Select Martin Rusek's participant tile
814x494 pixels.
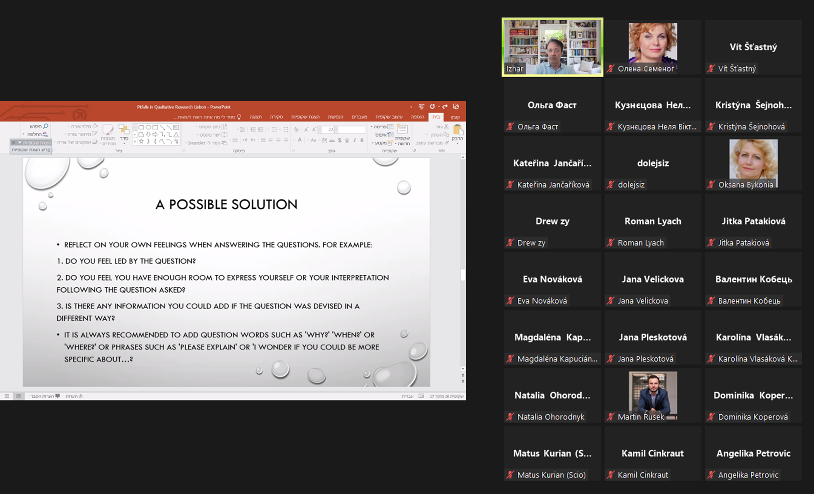[x=653, y=395]
